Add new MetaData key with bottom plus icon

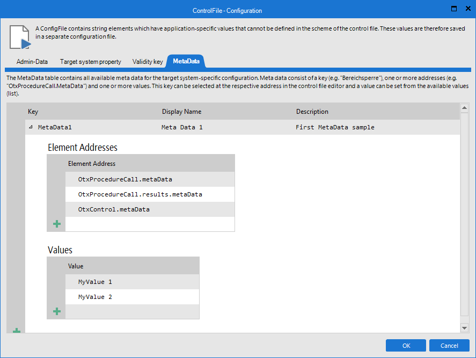point(16,331)
